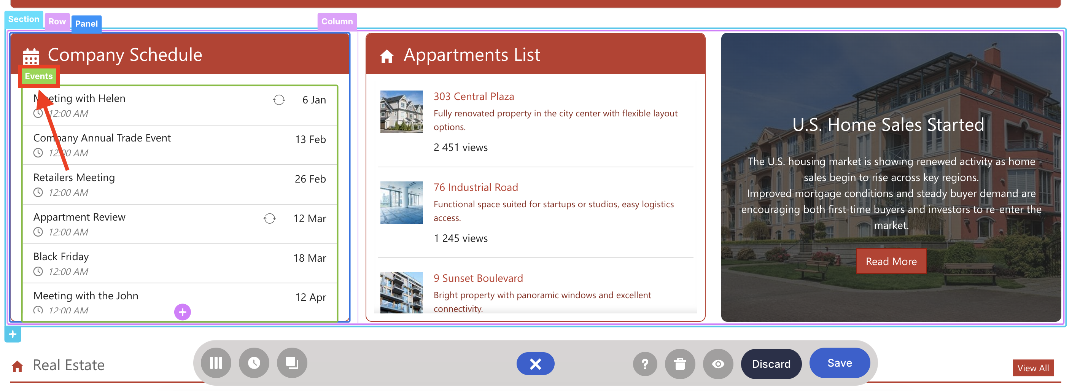Click the 6 Jan date
Viewport: 1072px width, 391px height.
(314, 100)
